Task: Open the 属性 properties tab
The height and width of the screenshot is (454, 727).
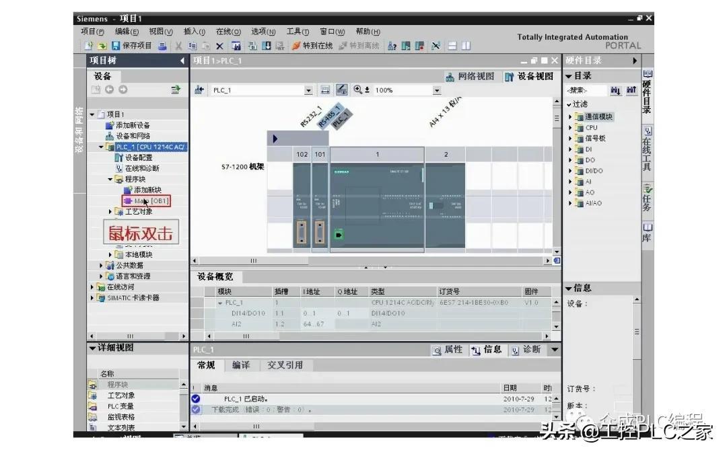Action: tap(448, 350)
